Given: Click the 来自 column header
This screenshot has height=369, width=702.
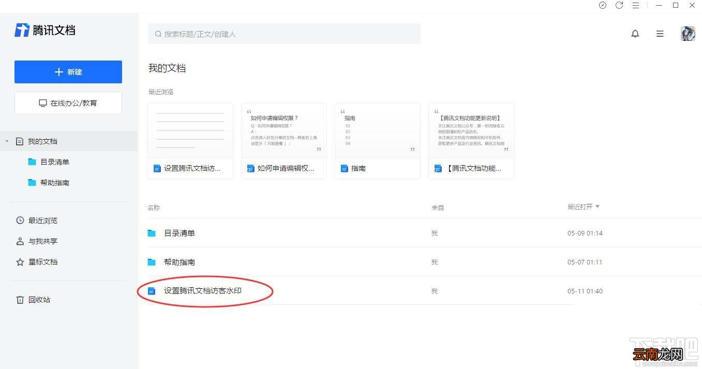Looking at the screenshot, I should 438,208.
